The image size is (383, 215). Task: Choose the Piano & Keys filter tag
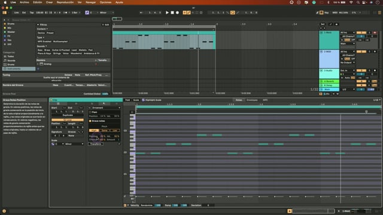pos(44,53)
